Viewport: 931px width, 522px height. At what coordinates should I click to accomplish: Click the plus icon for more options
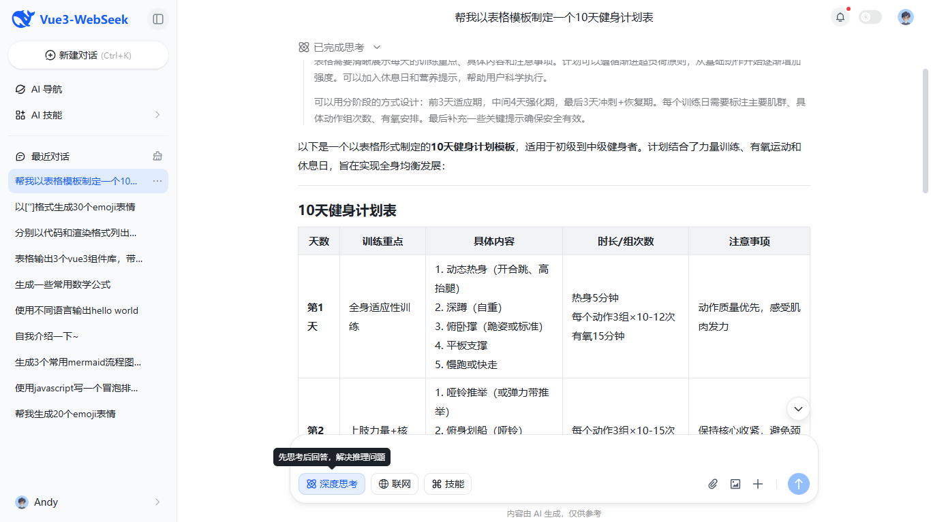[757, 484]
